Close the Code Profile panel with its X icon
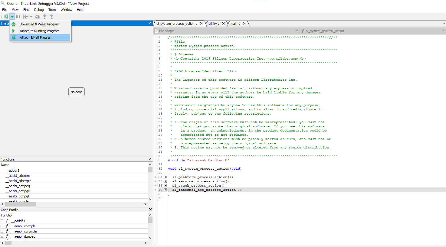Image resolution: width=446 pixels, height=247 pixels. pyautogui.click(x=150, y=209)
